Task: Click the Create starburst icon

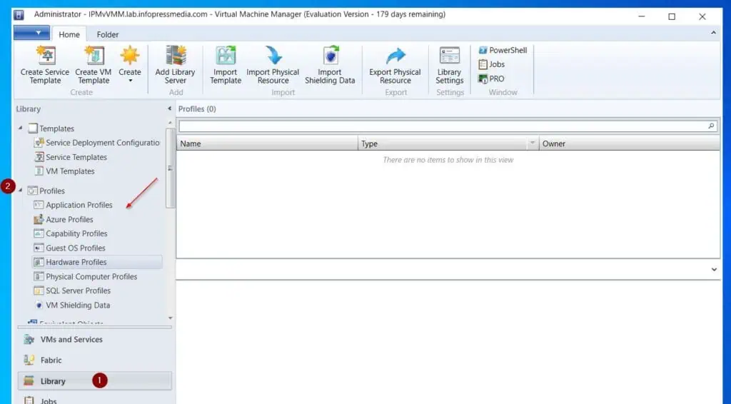Action: (130, 56)
